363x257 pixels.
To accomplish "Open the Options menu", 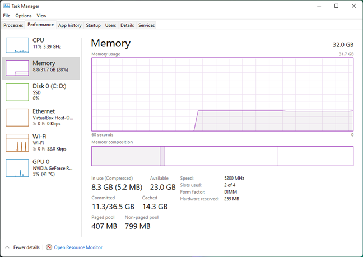I will [24, 16].
